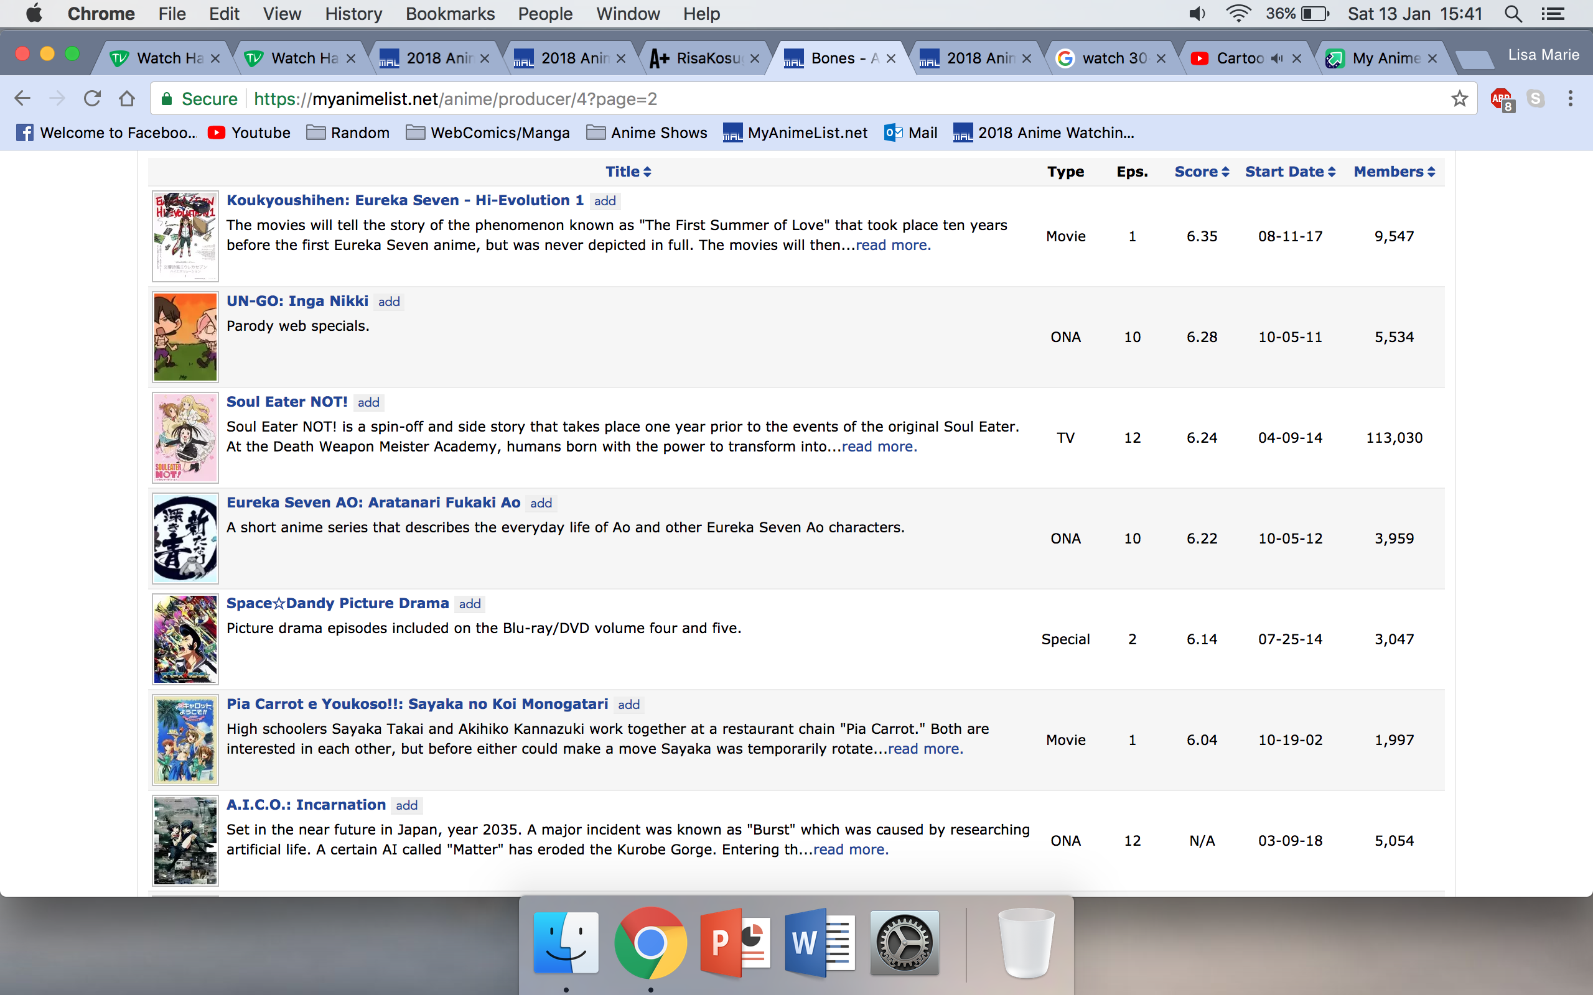Click the browser reload icon
The width and height of the screenshot is (1593, 995).
click(x=92, y=99)
